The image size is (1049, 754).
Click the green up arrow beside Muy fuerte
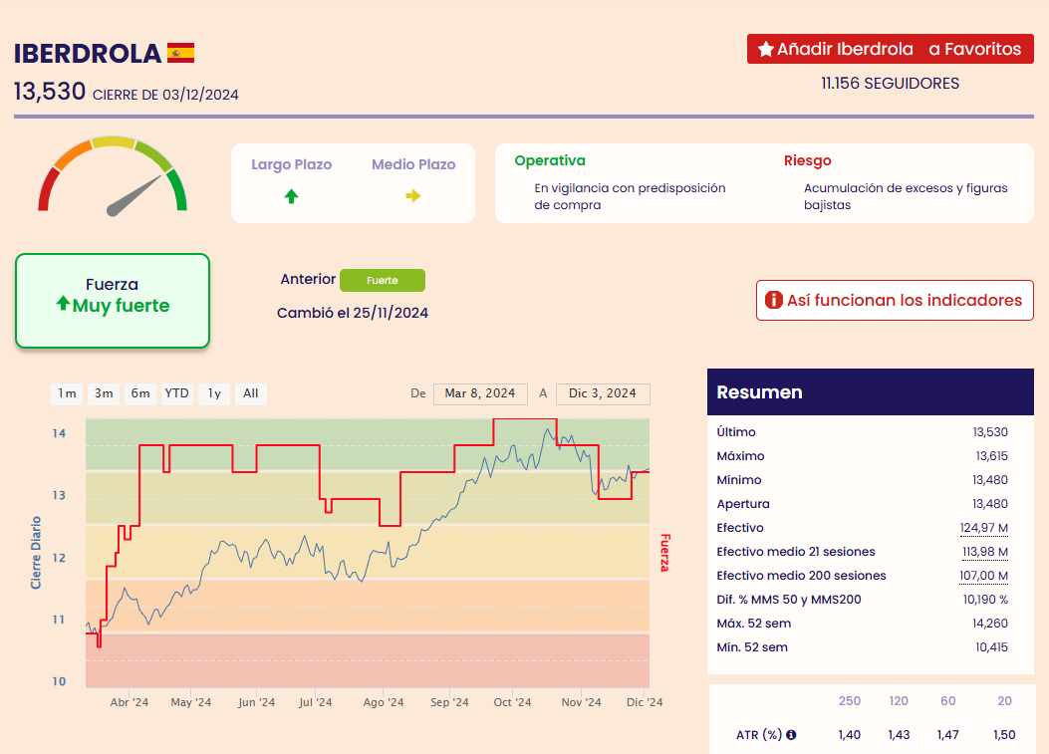tap(63, 304)
